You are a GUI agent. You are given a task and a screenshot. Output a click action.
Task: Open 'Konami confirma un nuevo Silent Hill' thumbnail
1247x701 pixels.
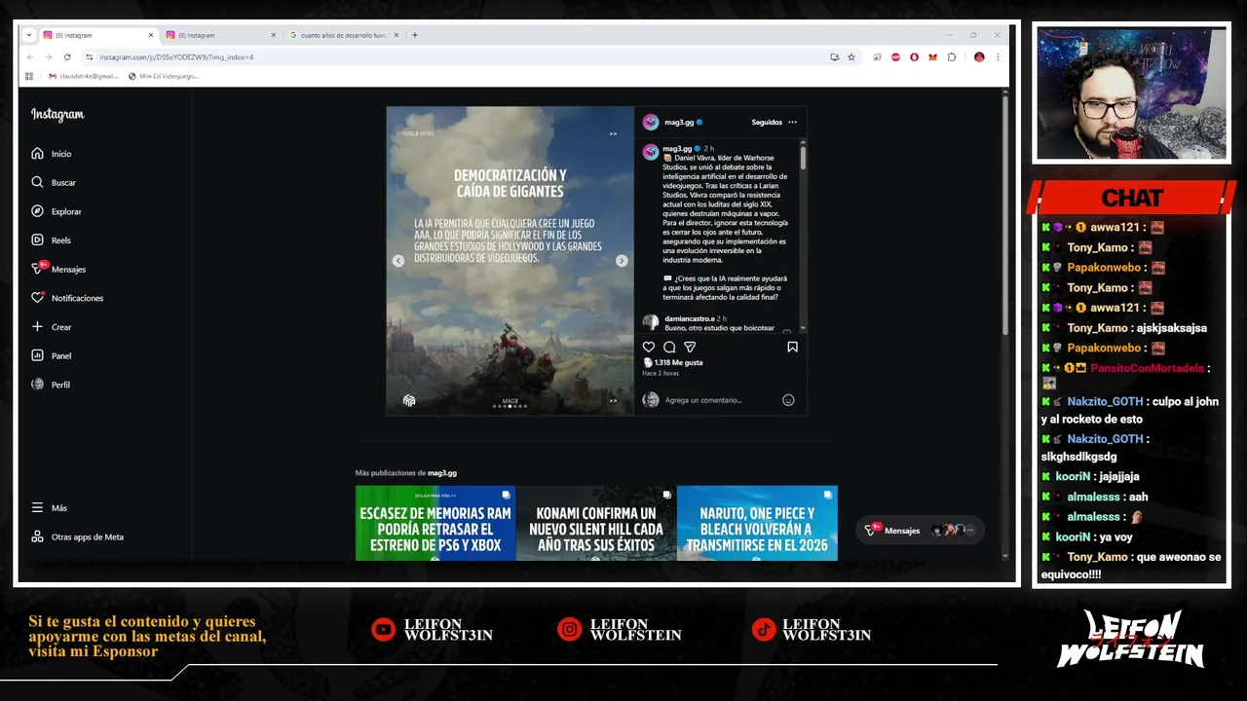click(x=596, y=523)
